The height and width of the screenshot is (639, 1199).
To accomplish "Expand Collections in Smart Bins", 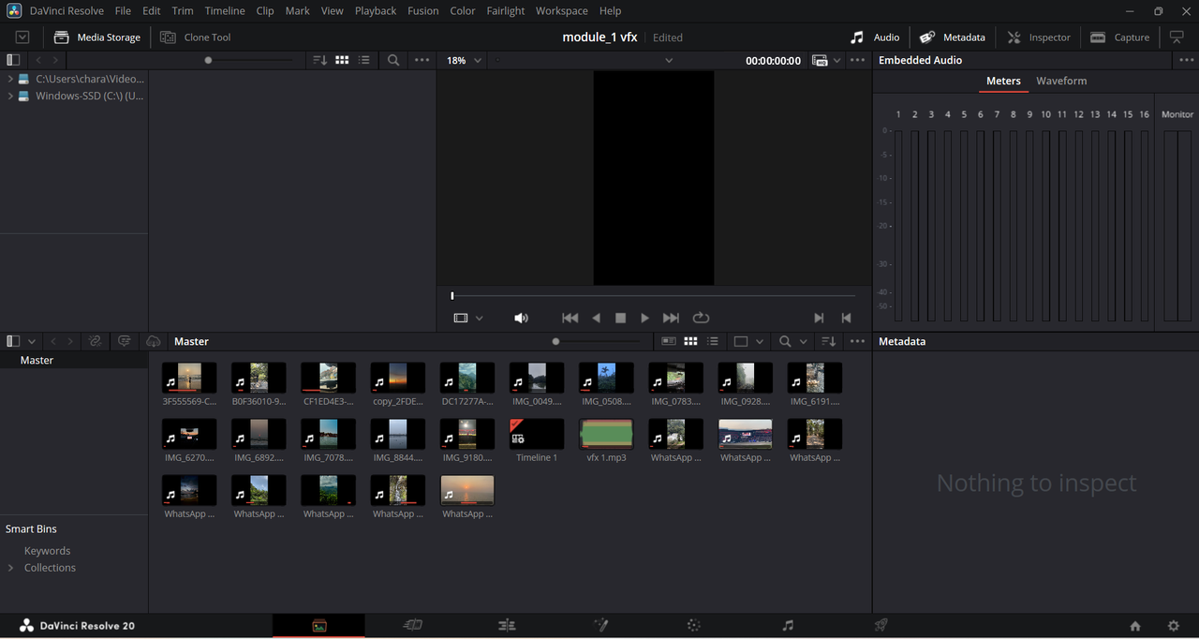I will pos(10,568).
